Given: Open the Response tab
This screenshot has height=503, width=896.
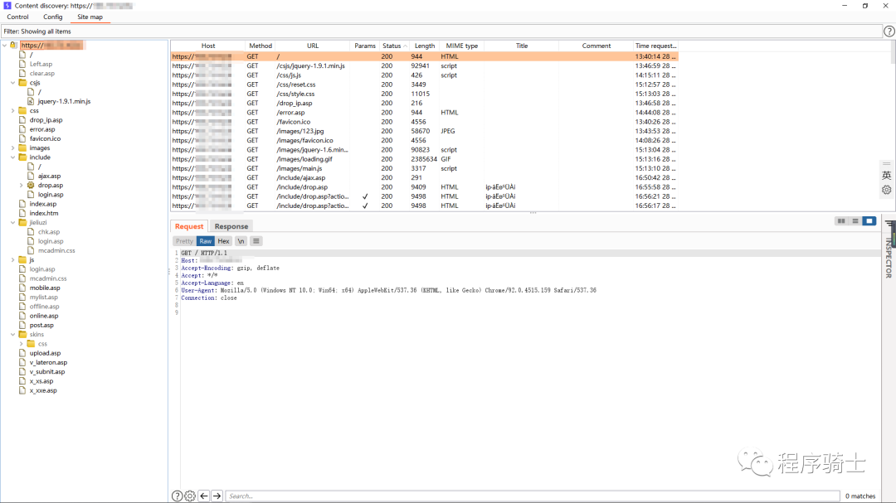Looking at the screenshot, I should point(231,226).
